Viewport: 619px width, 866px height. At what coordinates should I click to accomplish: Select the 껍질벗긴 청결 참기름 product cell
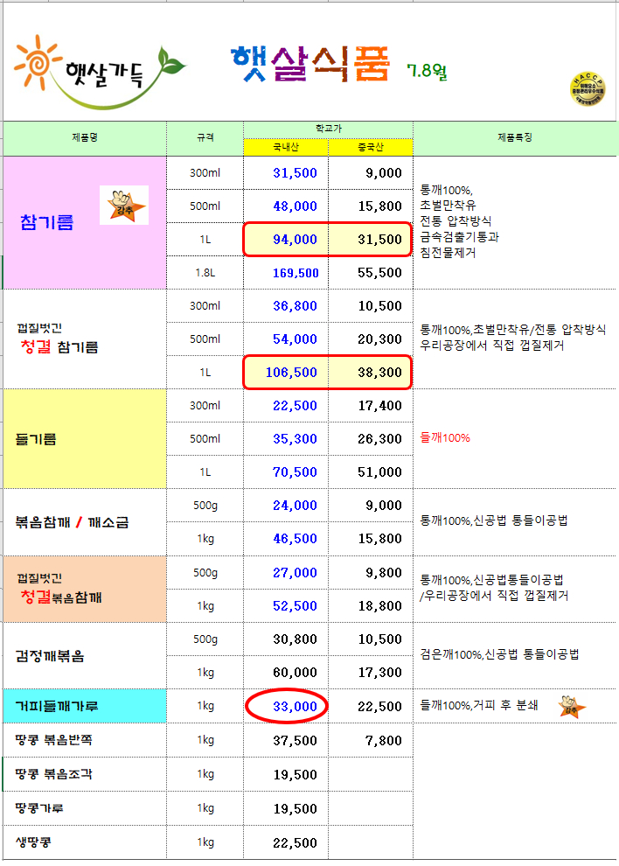[85, 339]
